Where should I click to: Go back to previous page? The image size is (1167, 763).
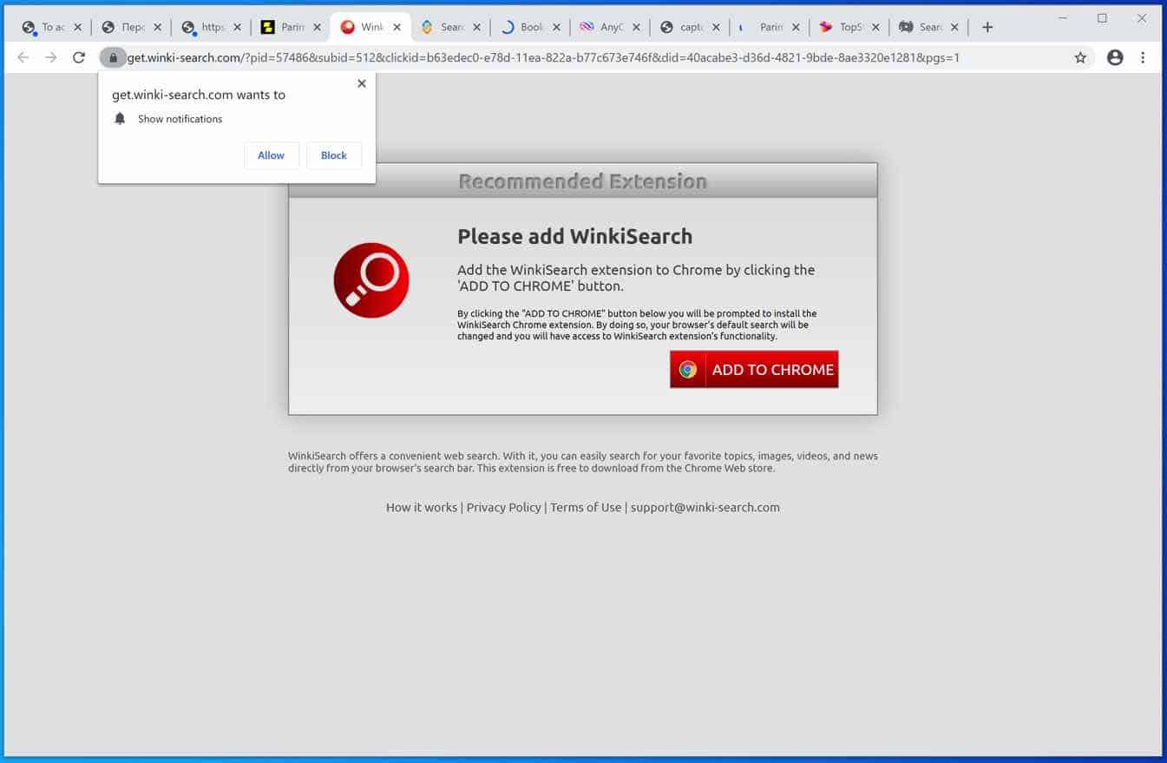point(23,57)
